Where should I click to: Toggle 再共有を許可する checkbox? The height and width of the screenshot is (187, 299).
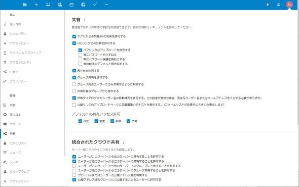tap(74, 71)
